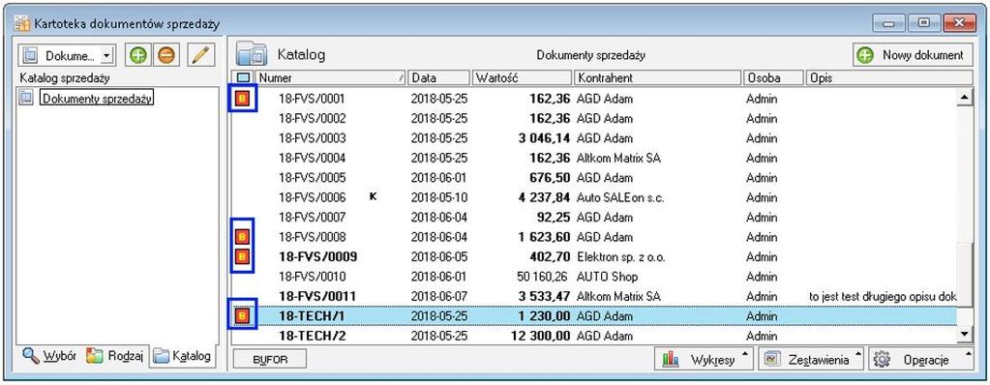The width and height of the screenshot is (990, 385).
Task: Click the BUFOR button
Action: (270, 359)
